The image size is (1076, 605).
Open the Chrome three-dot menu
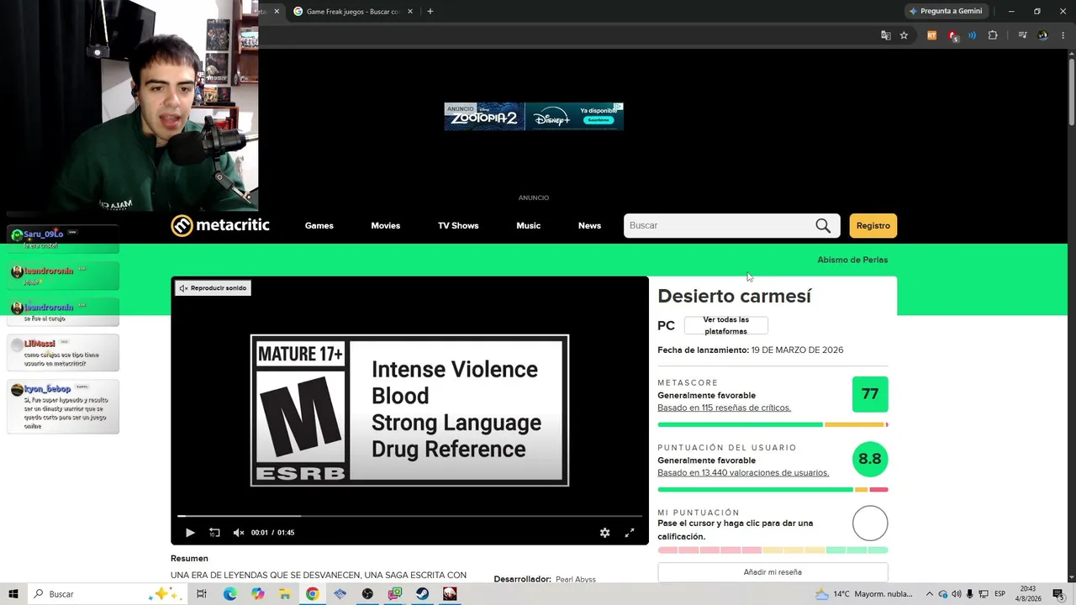pos(1063,35)
